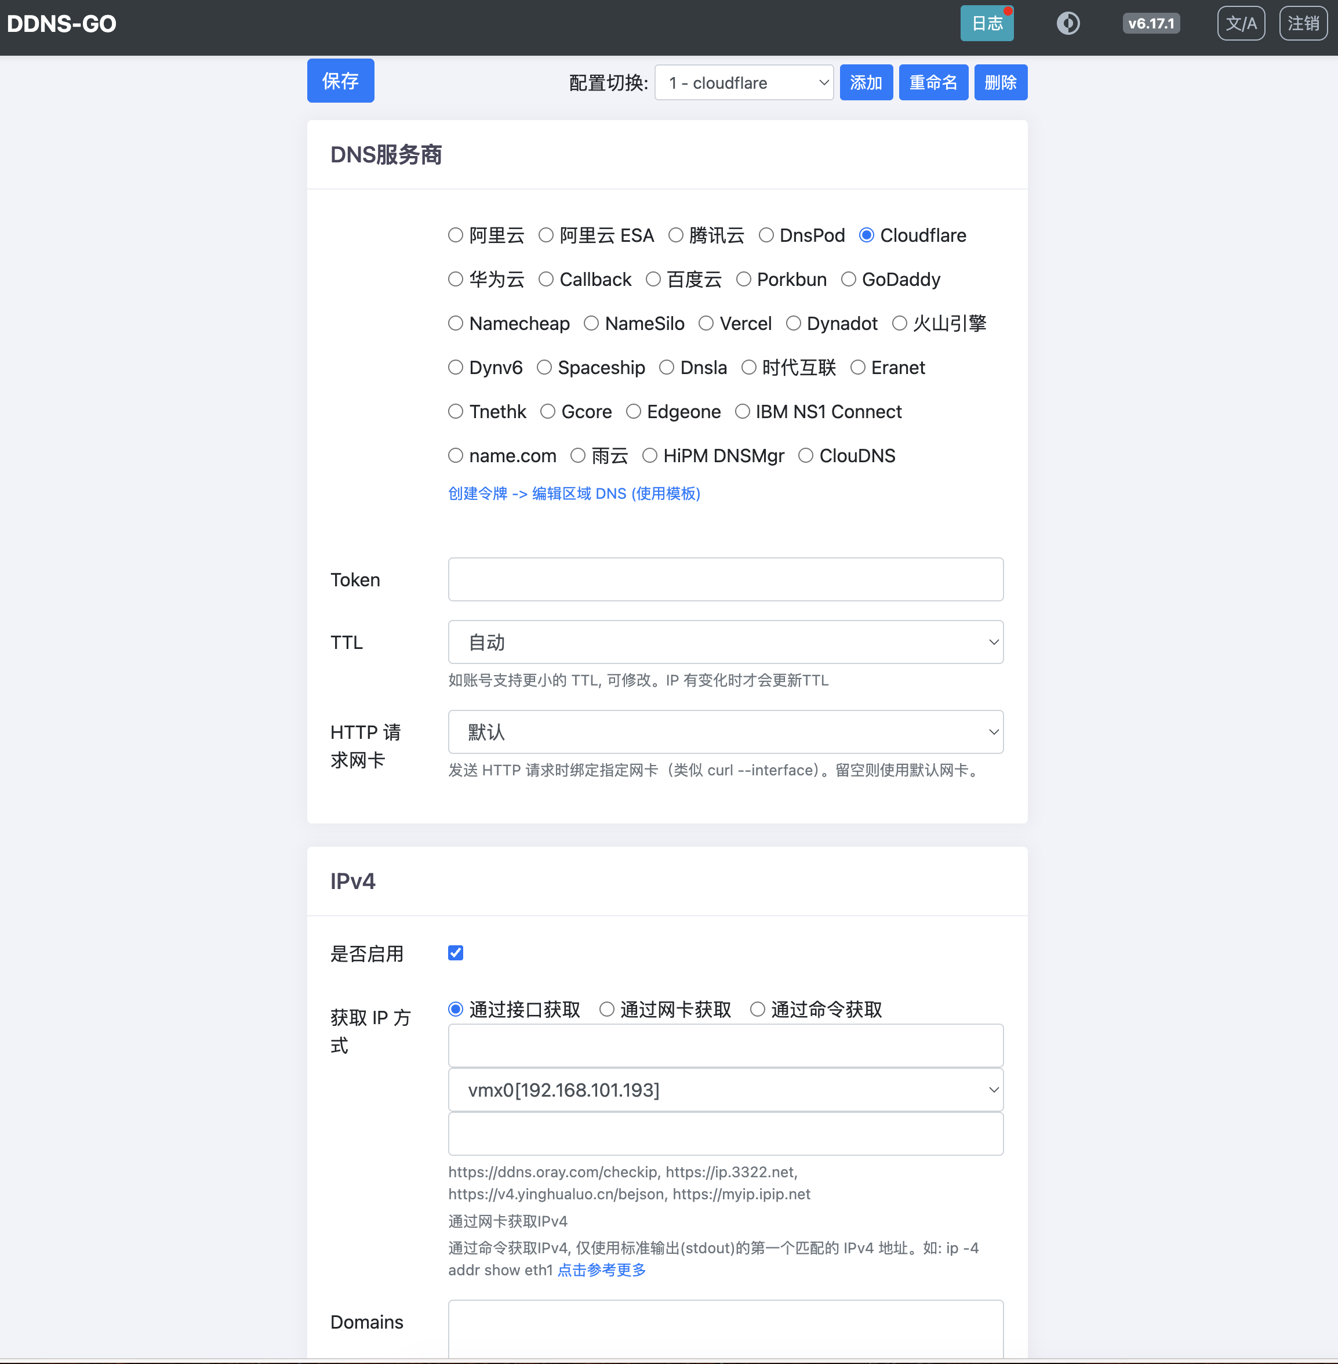Image resolution: width=1338 pixels, height=1364 pixels.
Task: Expand the HTTP 请求网卡 默认 dropdown
Action: pyautogui.click(x=725, y=732)
